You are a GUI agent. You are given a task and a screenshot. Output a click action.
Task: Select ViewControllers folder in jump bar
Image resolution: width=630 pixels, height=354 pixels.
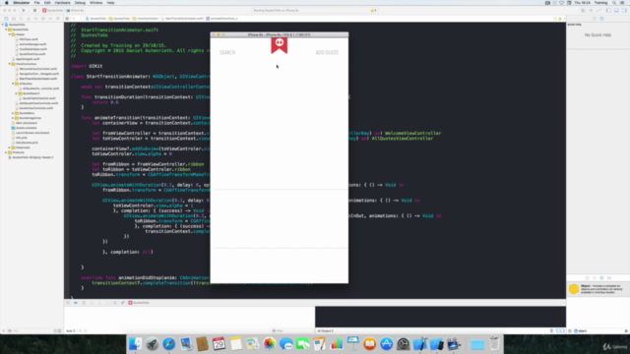point(147,19)
